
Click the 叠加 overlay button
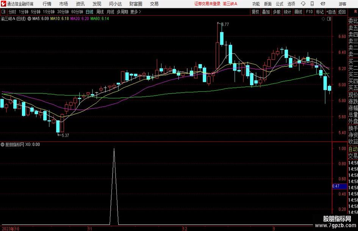coord(266,12)
